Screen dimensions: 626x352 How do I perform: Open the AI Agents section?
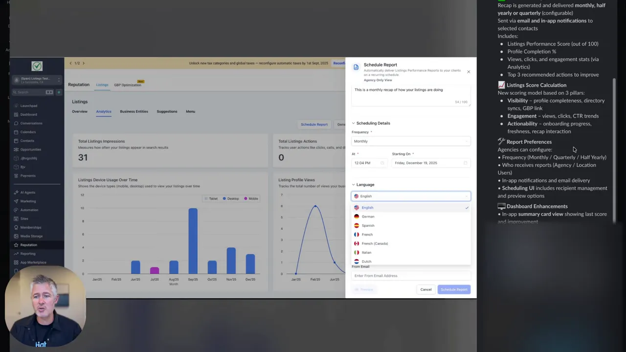pyautogui.click(x=28, y=192)
